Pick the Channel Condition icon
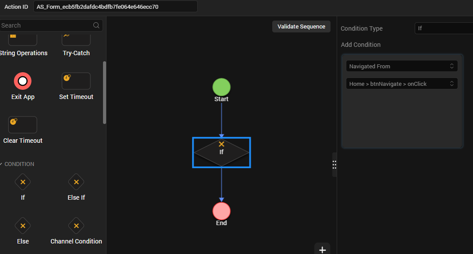The width and height of the screenshot is (473, 254). (76, 226)
